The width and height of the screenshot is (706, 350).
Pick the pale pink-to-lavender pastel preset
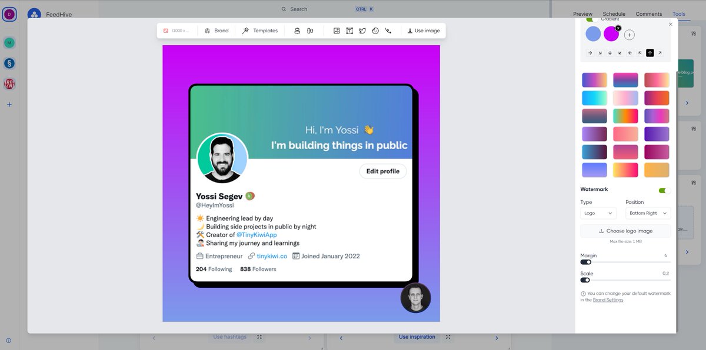[625, 98]
